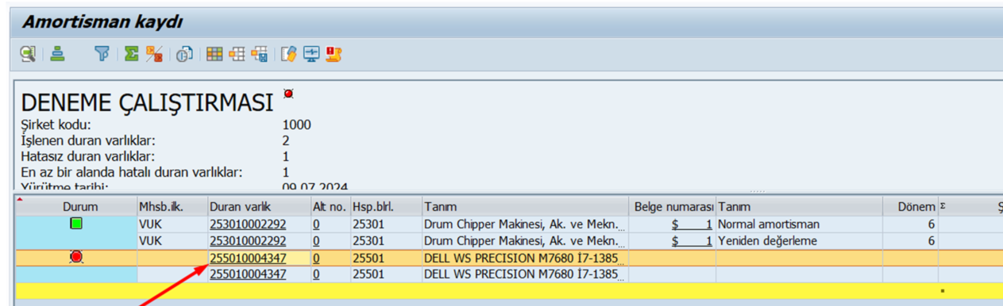Click sub-number 0 in Normal amortisman row
The image size is (1003, 306).
coord(316,224)
